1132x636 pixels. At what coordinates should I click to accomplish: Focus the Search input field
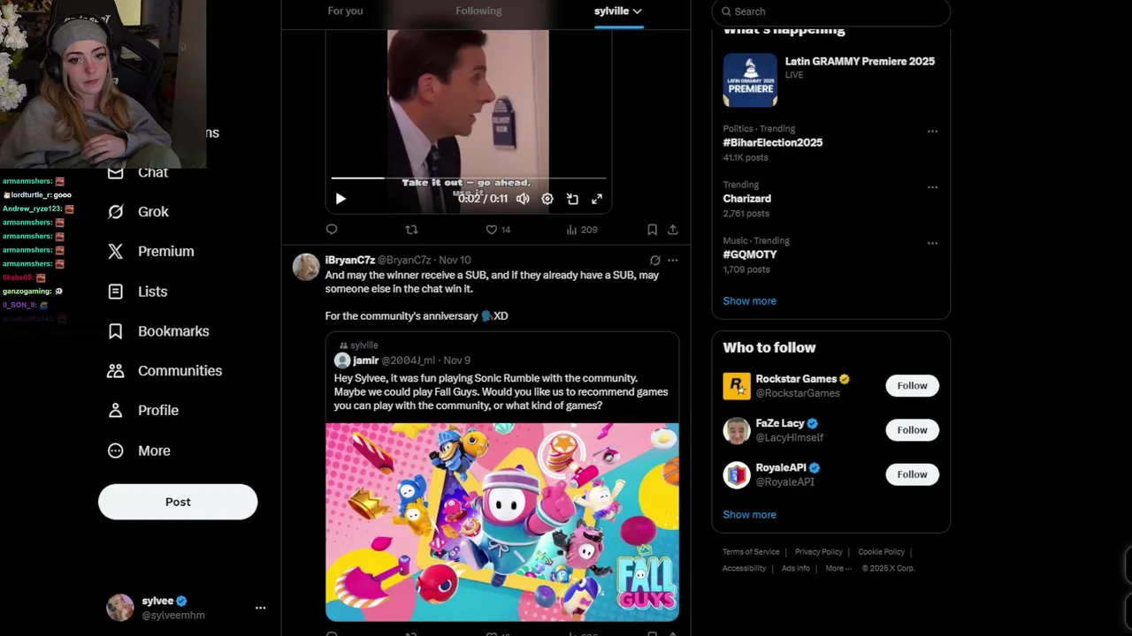click(830, 11)
